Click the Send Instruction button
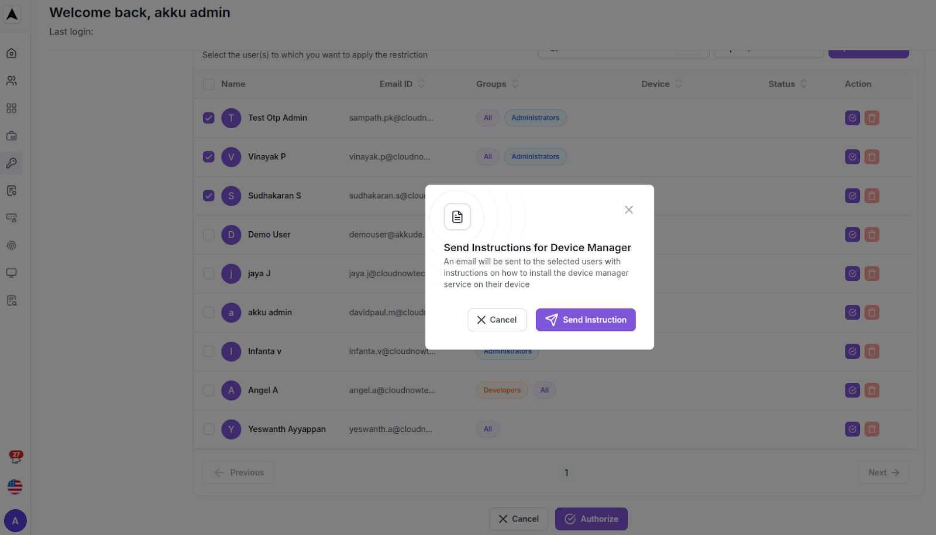The height and width of the screenshot is (535, 936). point(586,320)
